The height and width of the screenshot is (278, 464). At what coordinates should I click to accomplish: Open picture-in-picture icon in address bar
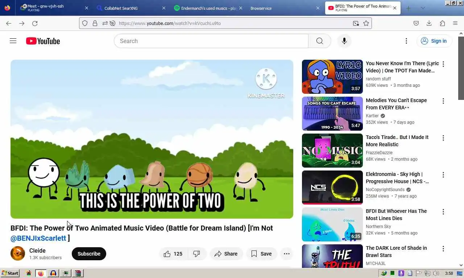[356, 23]
